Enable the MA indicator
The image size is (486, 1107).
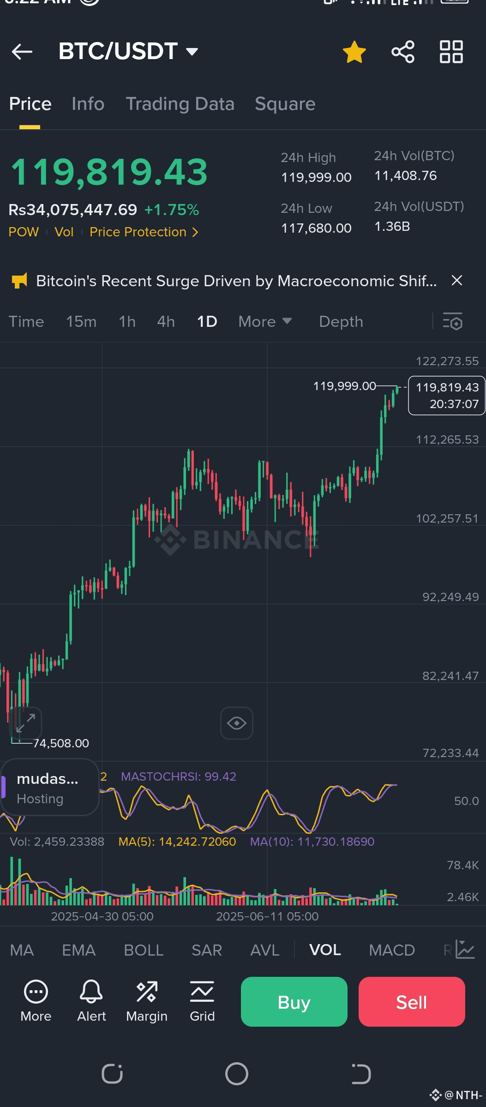point(22,951)
